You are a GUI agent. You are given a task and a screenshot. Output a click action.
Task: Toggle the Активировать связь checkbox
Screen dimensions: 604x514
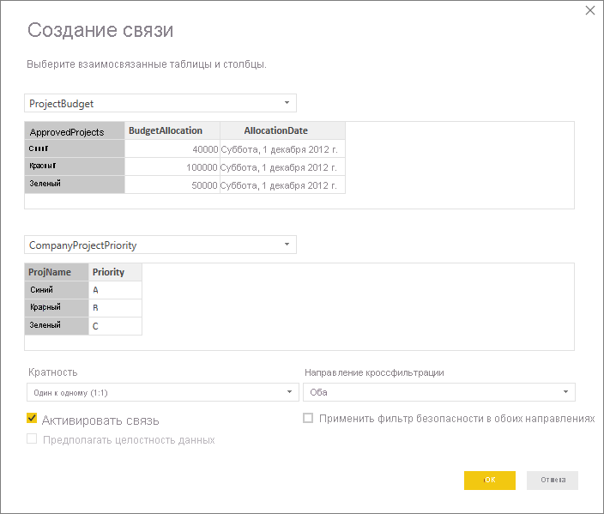coord(32,418)
